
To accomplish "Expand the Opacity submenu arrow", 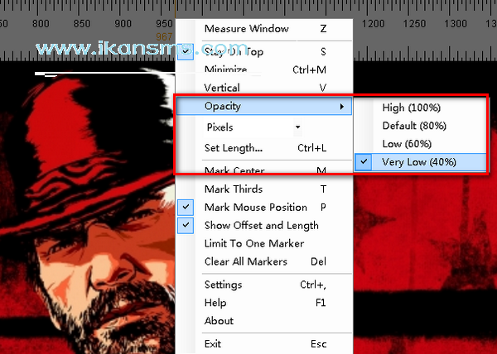I will tap(341, 107).
